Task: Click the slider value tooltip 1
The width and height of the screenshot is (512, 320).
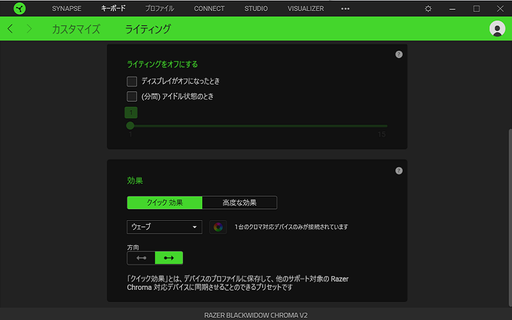Action: (131, 113)
